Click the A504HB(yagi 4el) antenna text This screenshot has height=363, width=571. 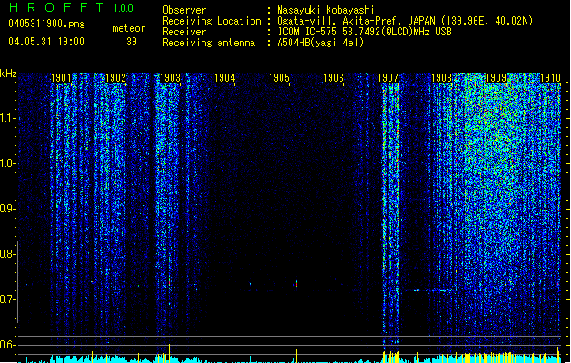(x=320, y=43)
